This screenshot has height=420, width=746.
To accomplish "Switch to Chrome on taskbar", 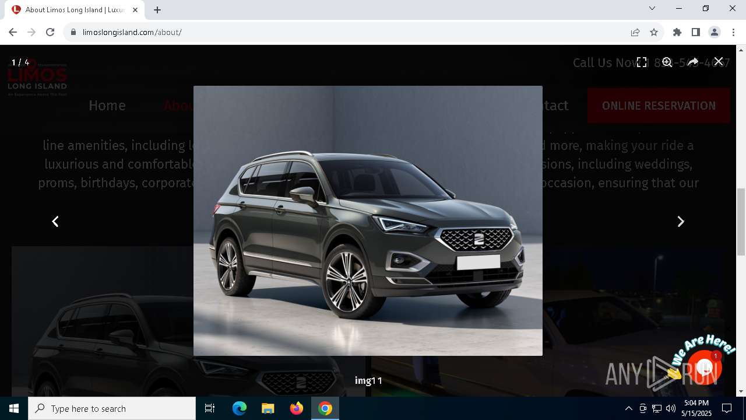I will click(325, 408).
